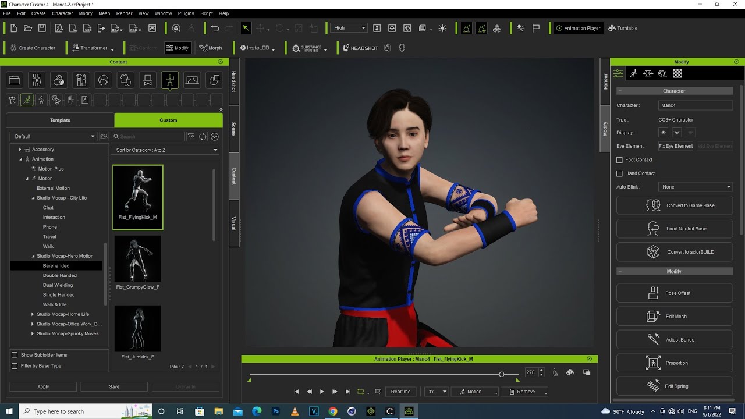Click Convert to actorBUILD
This screenshot has height=419, width=745.
tap(674, 252)
